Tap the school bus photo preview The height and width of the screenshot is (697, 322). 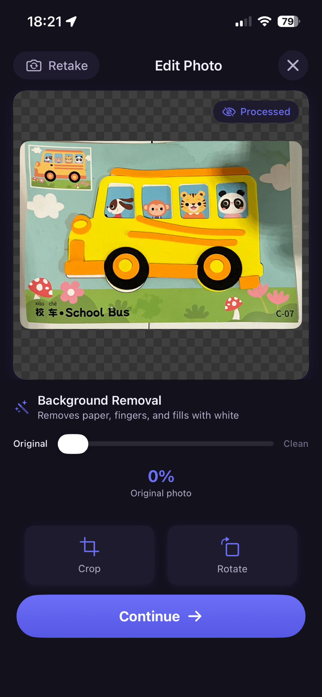(x=161, y=235)
